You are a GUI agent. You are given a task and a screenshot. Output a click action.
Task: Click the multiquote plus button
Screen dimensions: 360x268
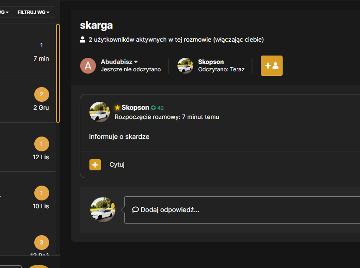click(x=95, y=165)
